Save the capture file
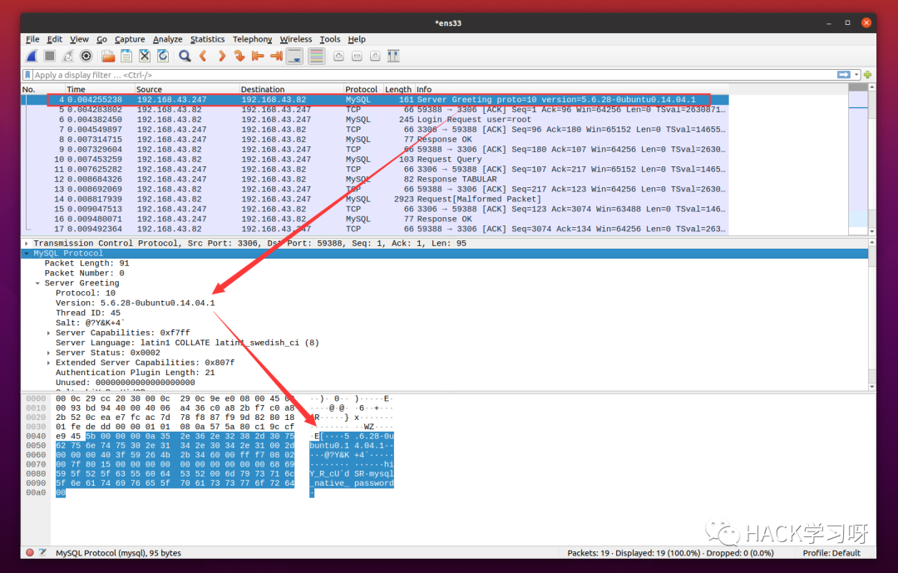This screenshot has width=898, height=573. [126, 57]
